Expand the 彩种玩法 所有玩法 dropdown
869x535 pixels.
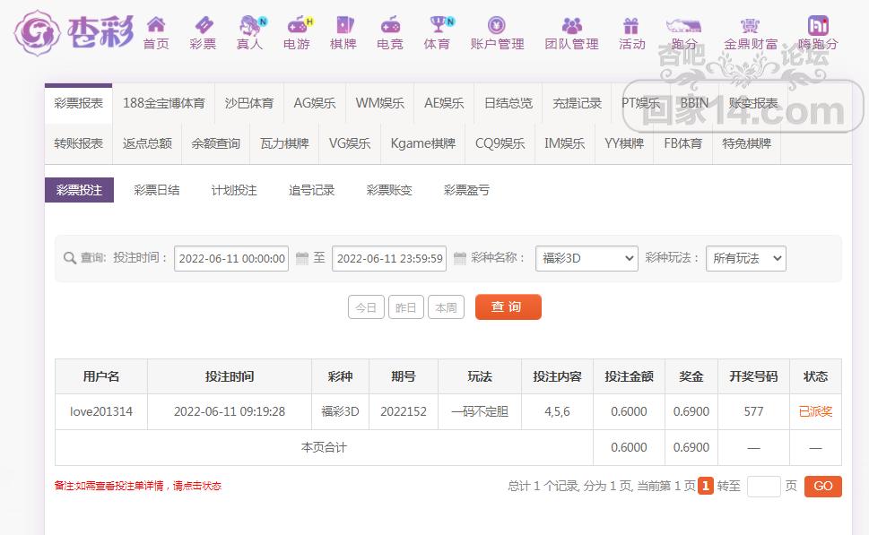pos(745,258)
